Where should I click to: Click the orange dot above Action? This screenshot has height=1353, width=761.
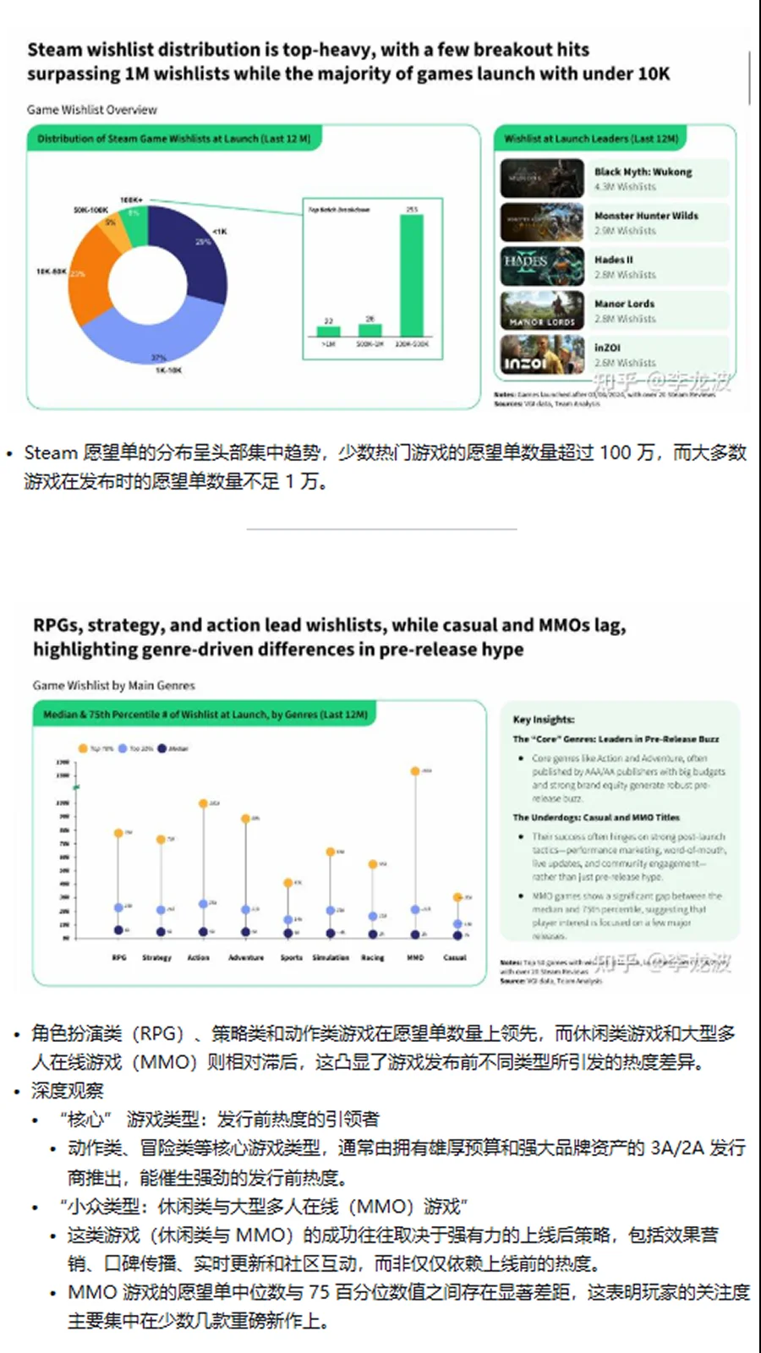pos(203,803)
